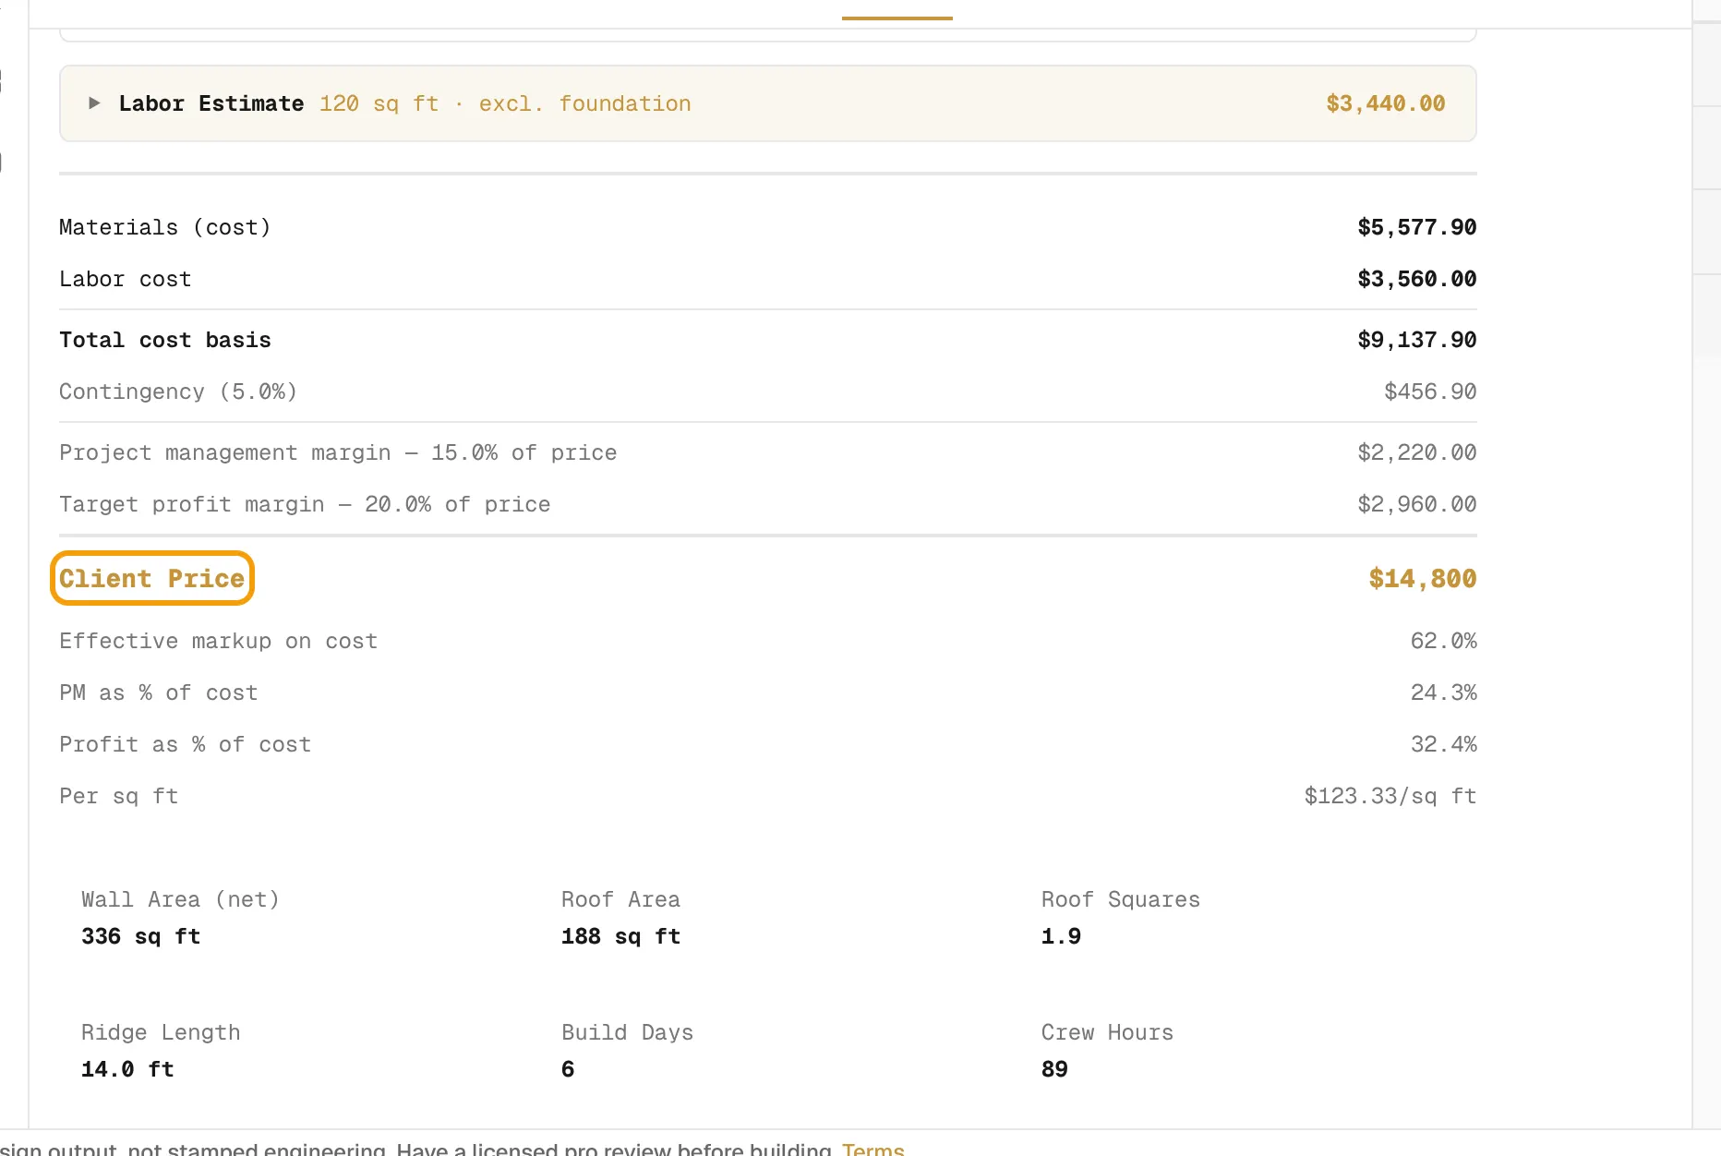Select the Roof Area stat label
Image resolution: width=1721 pixels, height=1156 pixels.
pos(620,899)
